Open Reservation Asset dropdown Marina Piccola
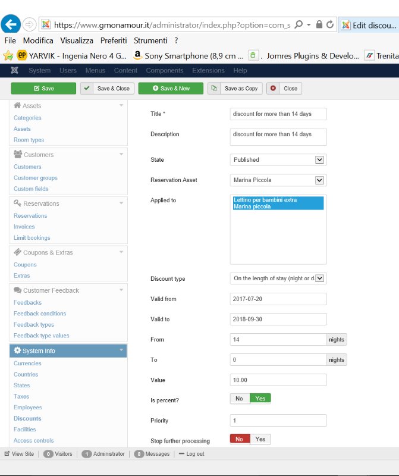This screenshot has height=476, width=399. pos(278,180)
